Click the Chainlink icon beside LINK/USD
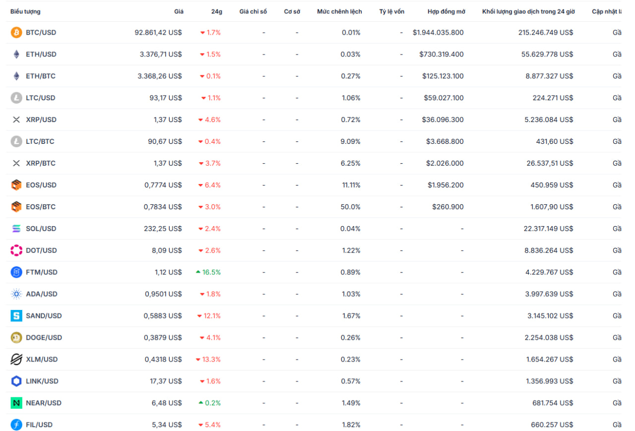635x431 pixels. [16, 381]
